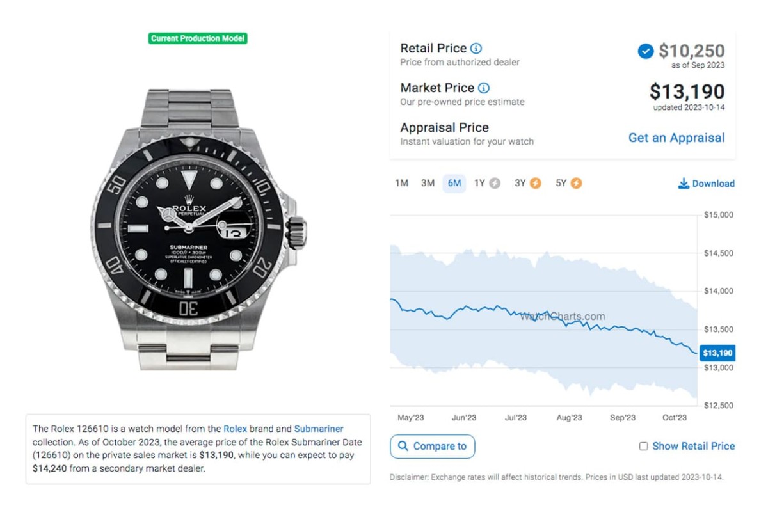Select the 1M time range
The image size is (768, 508).
tap(401, 183)
